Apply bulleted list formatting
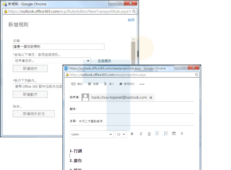This screenshot has width=231, height=170. point(157,134)
